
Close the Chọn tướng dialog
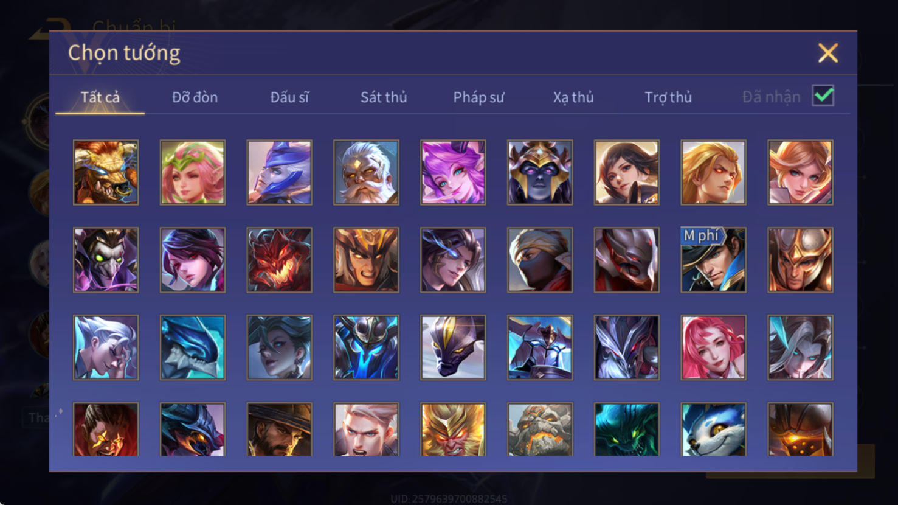827,53
